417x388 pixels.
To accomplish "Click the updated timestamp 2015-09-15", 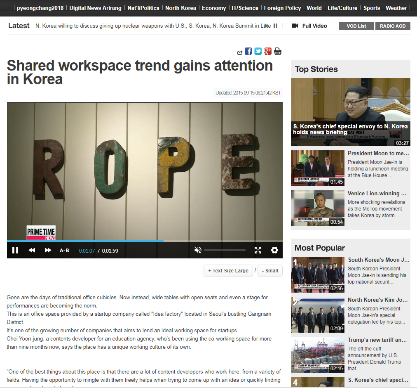I will (248, 93).
